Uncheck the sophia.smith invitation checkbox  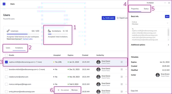click(x=6, y=62)
